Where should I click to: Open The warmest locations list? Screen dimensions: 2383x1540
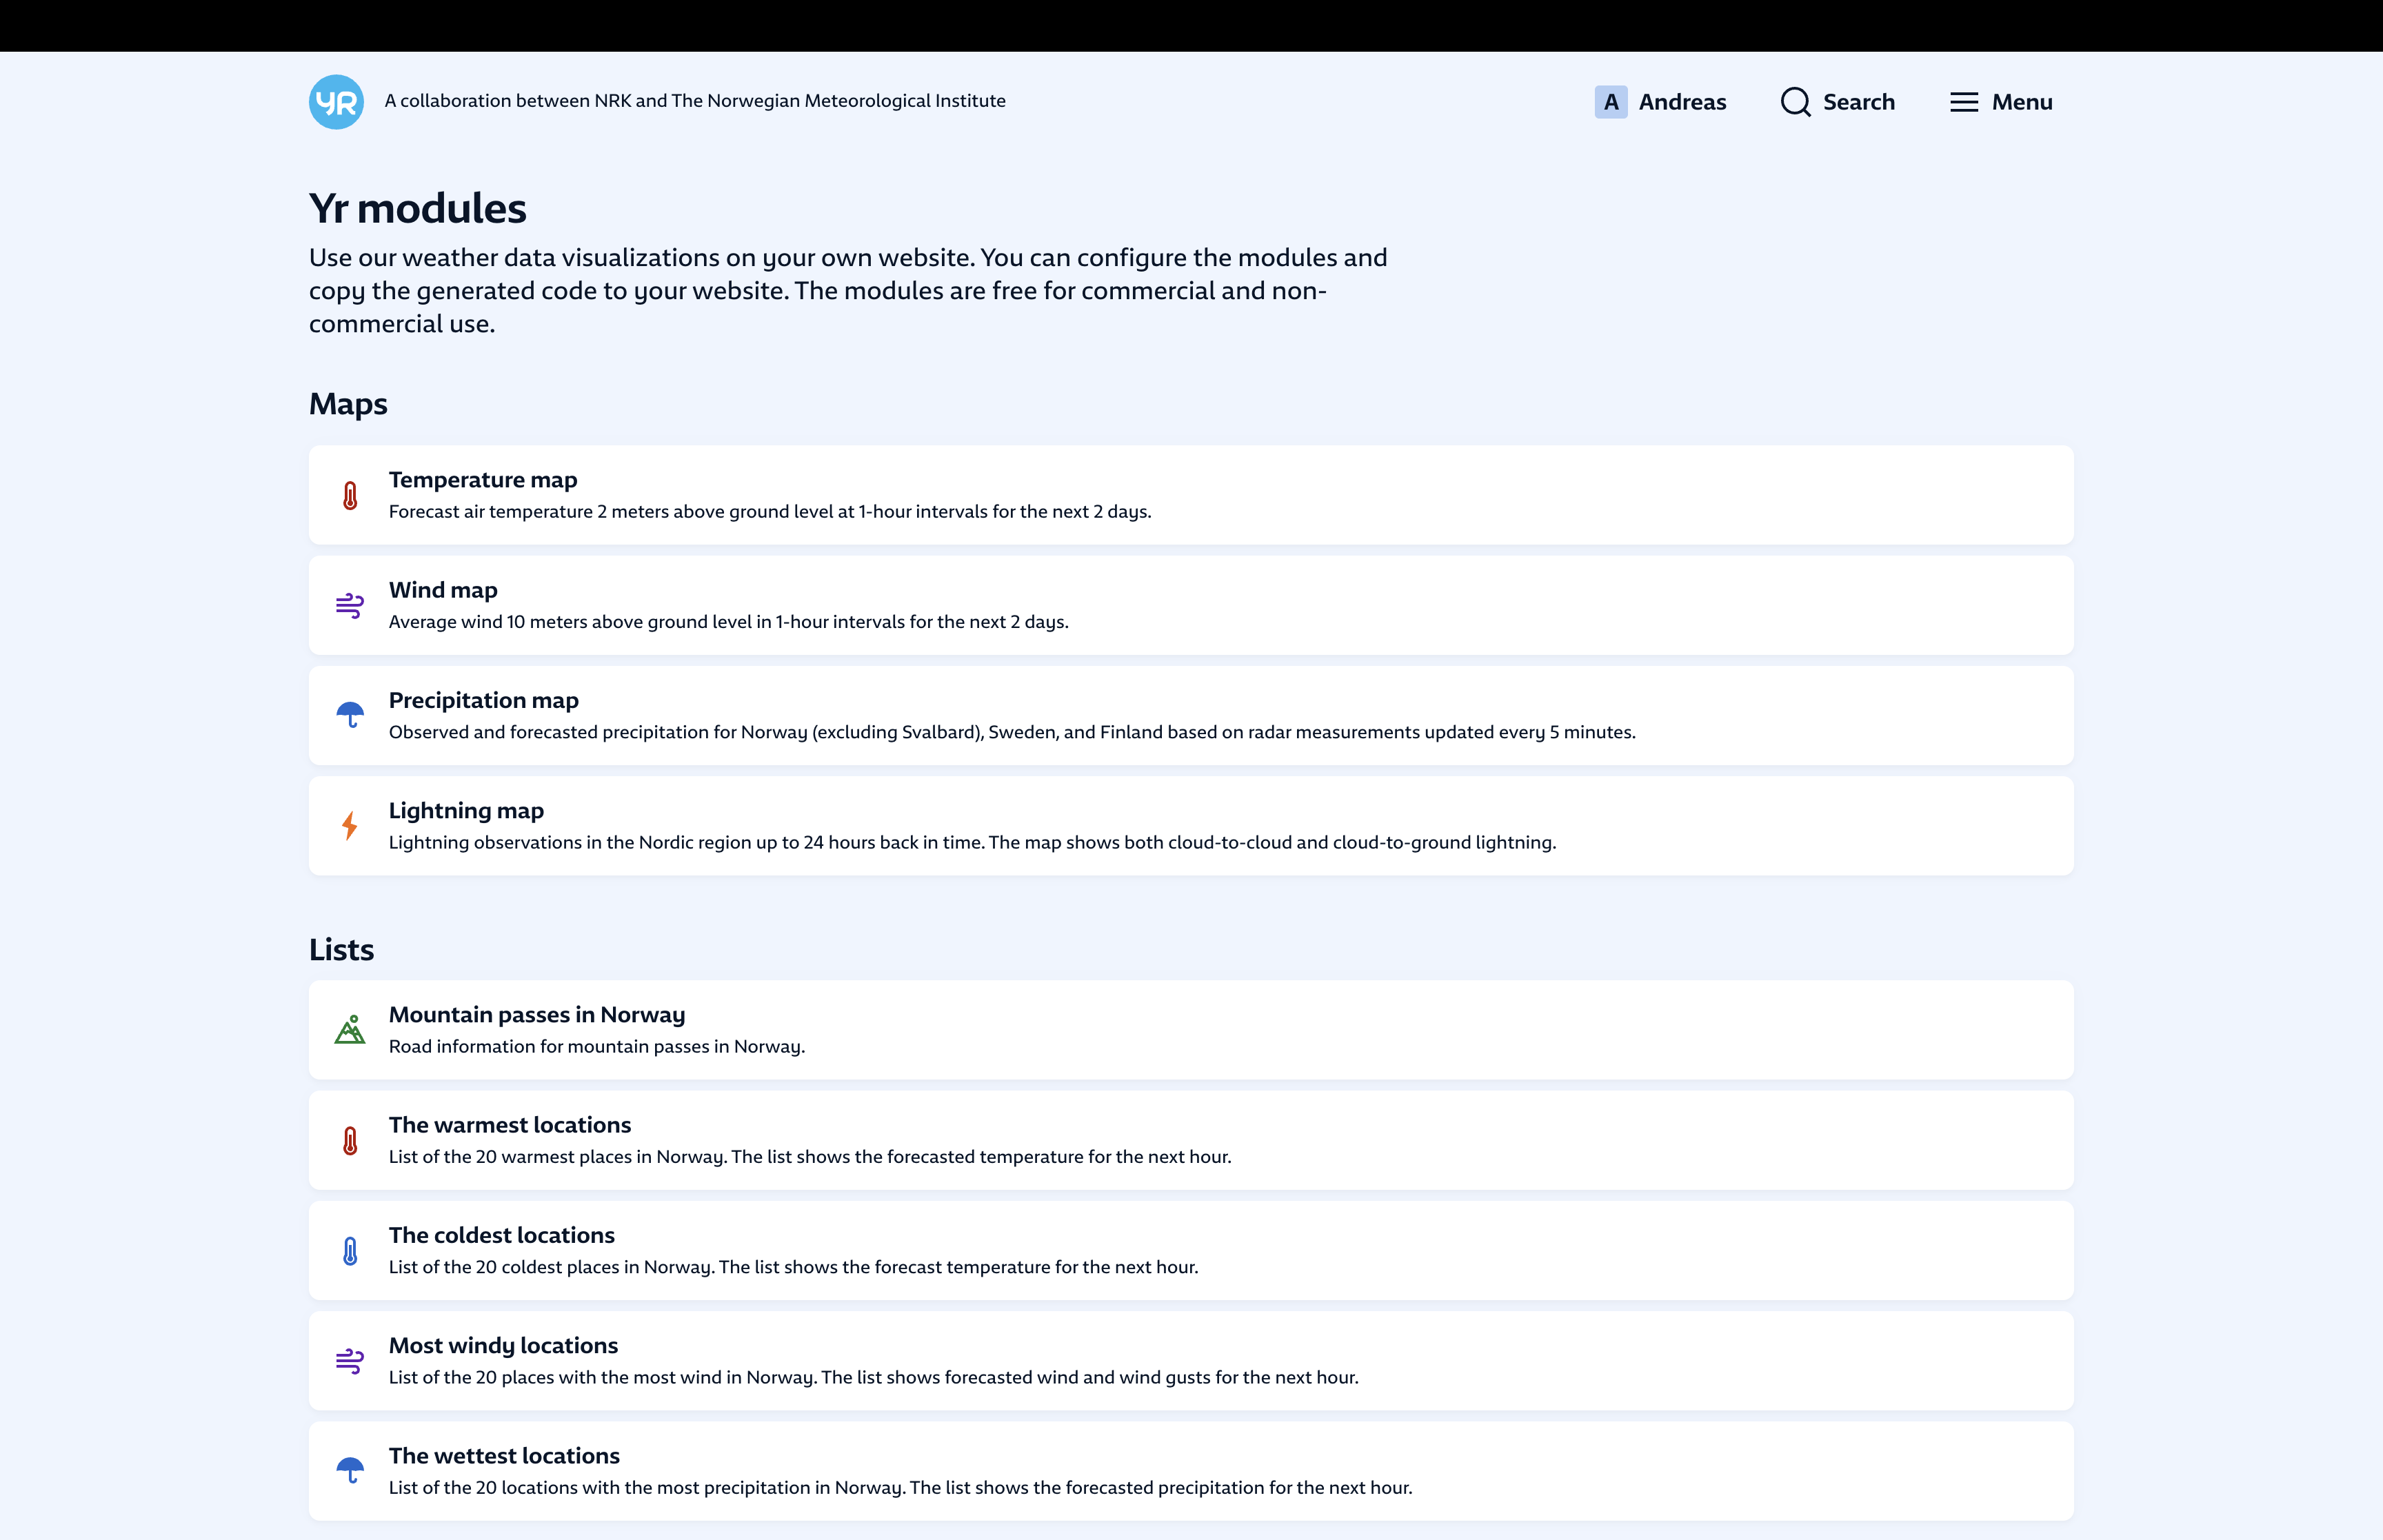pos(510,1125)
